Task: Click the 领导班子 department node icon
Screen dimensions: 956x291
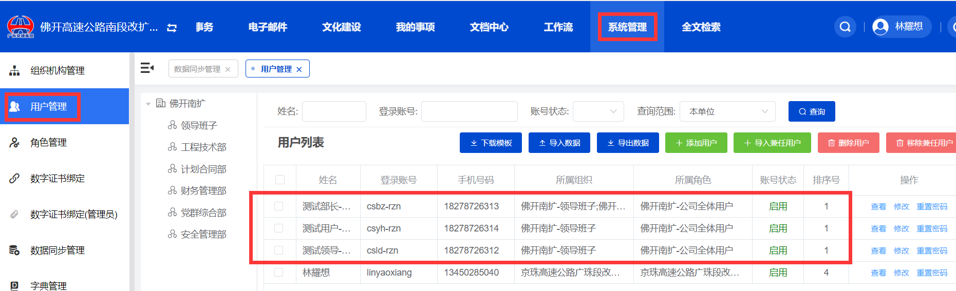Action: click(173, 125)
